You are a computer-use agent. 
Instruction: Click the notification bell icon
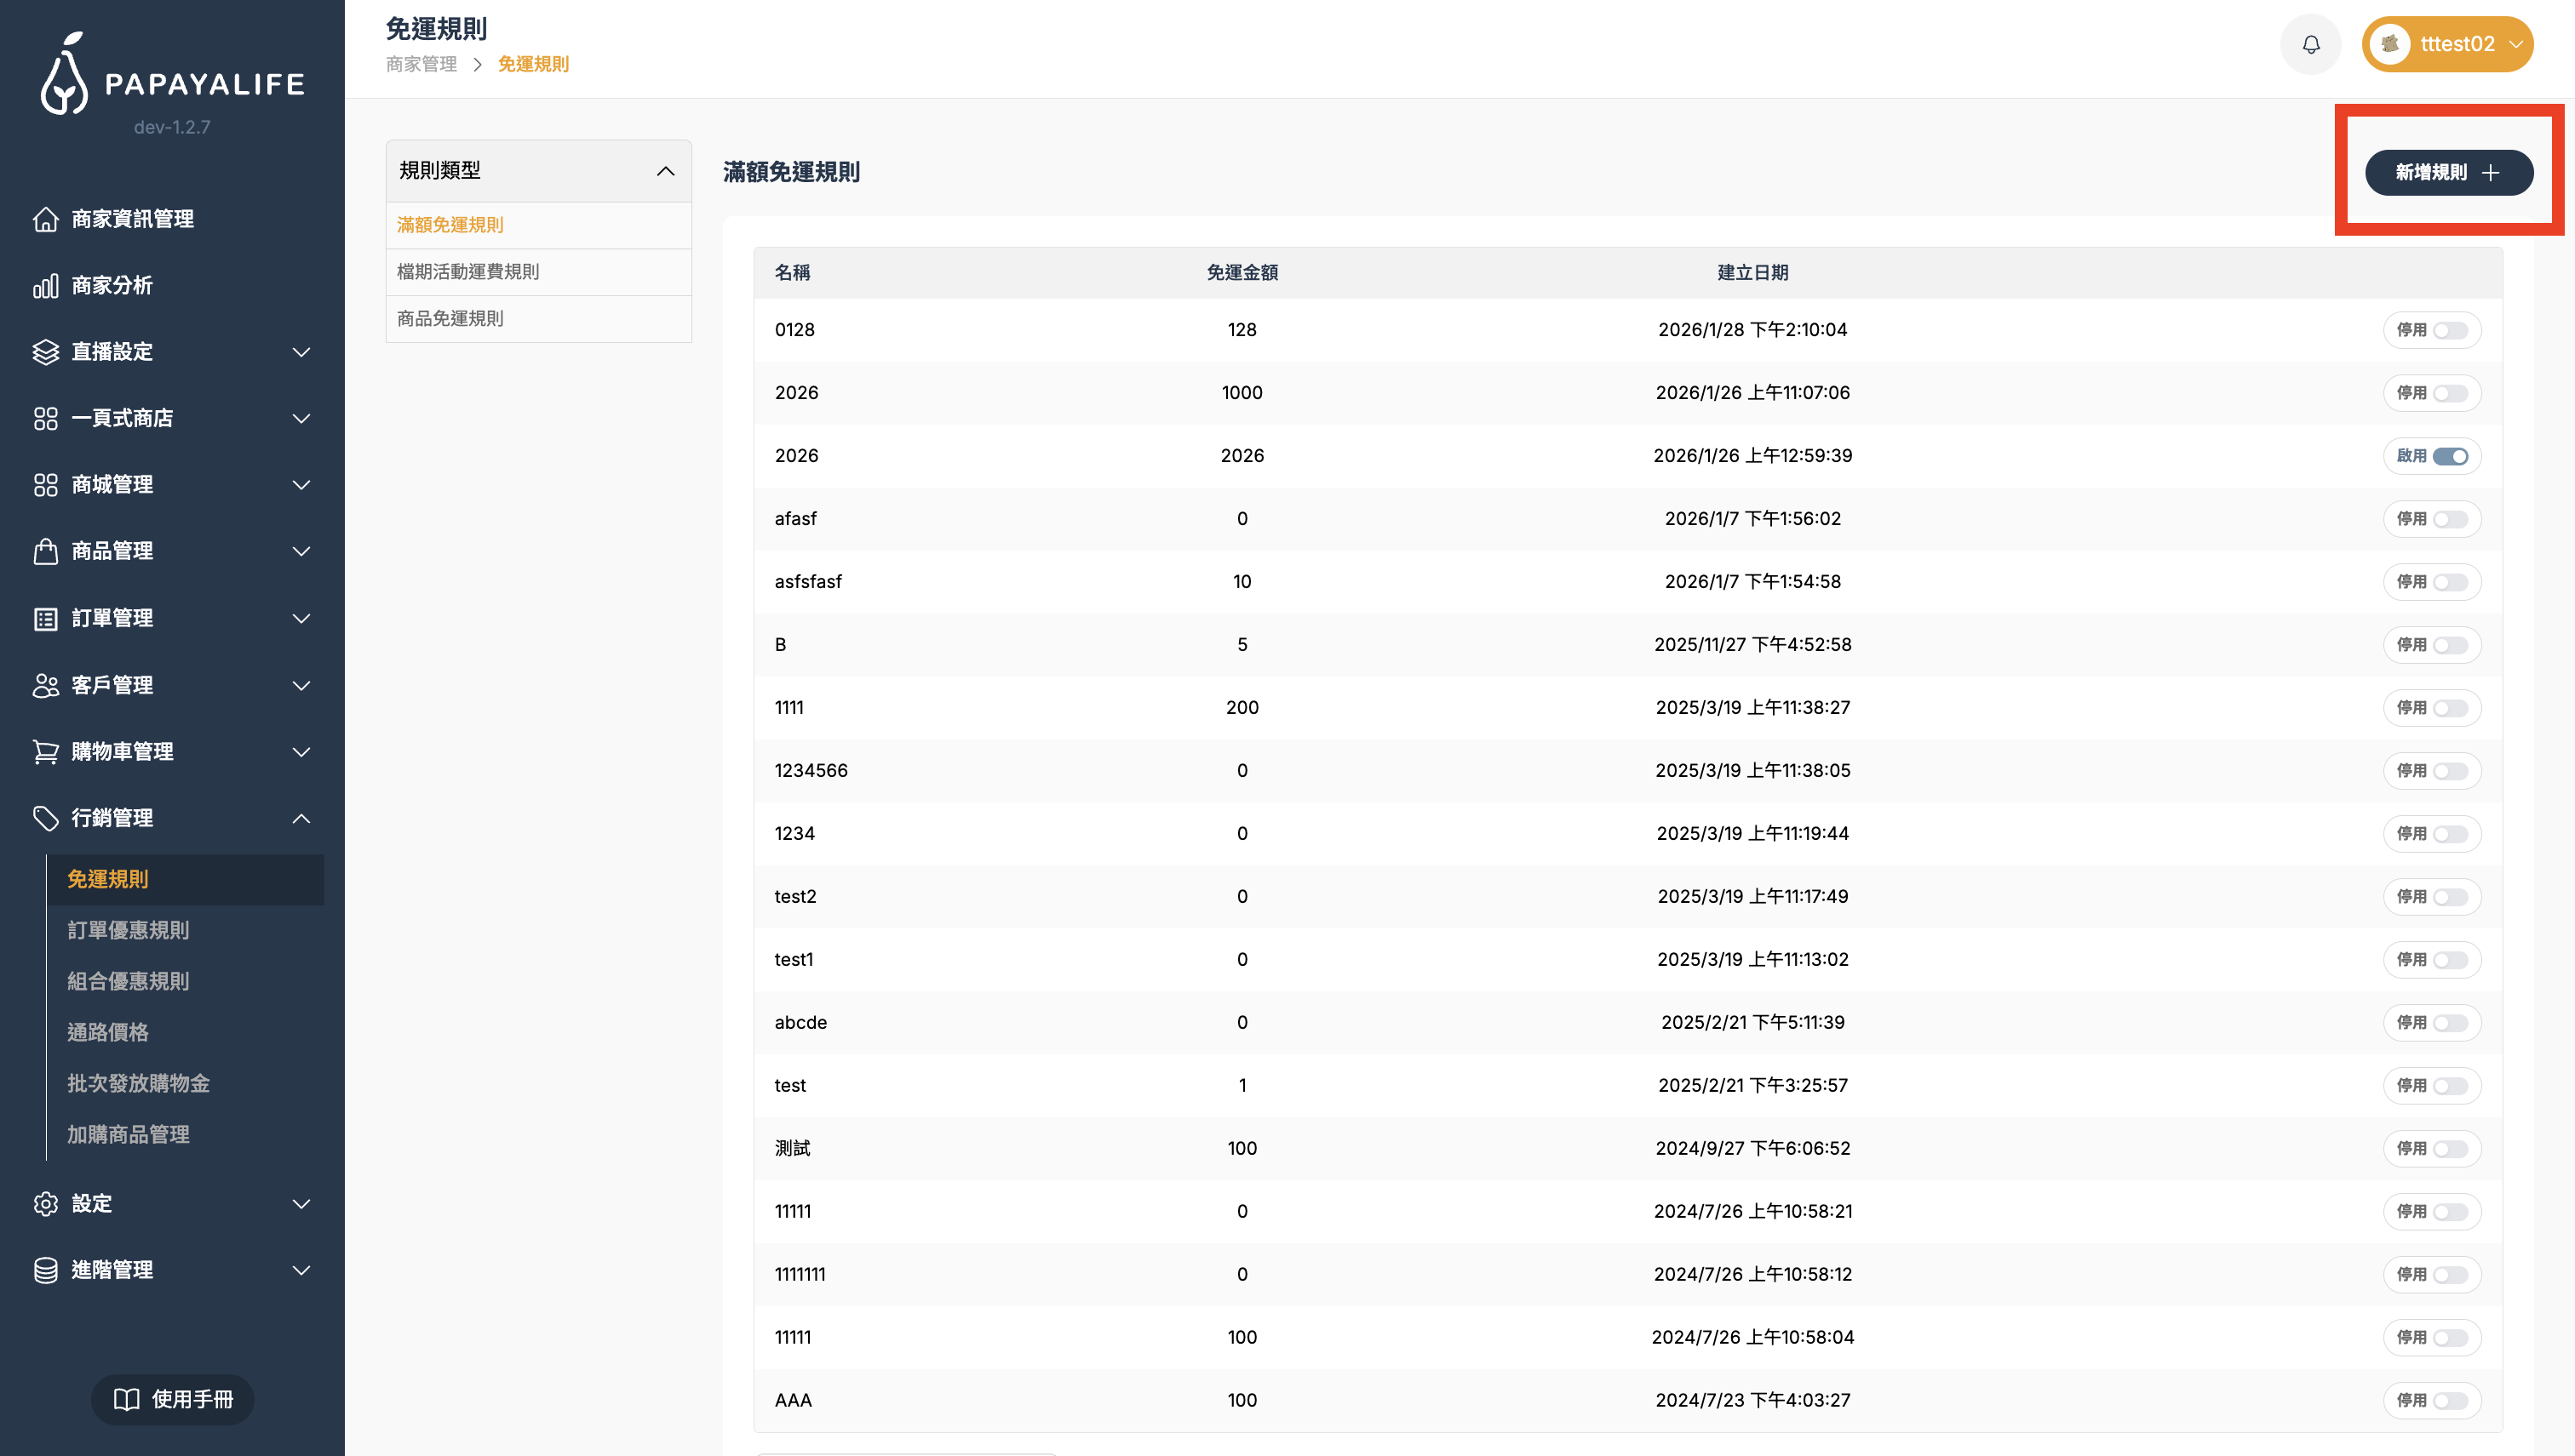pos(2310,44)
